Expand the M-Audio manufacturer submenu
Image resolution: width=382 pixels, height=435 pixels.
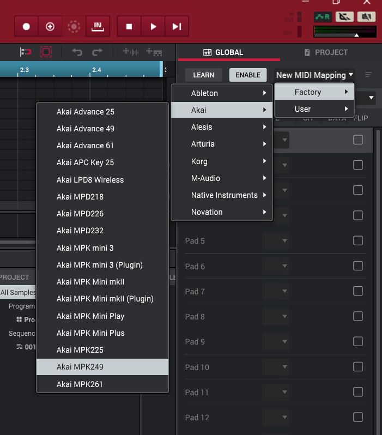(x=222, y=178)
